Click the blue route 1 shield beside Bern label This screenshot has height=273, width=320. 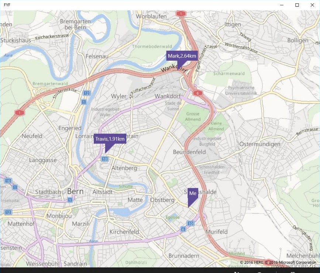[x=70, y=200]
